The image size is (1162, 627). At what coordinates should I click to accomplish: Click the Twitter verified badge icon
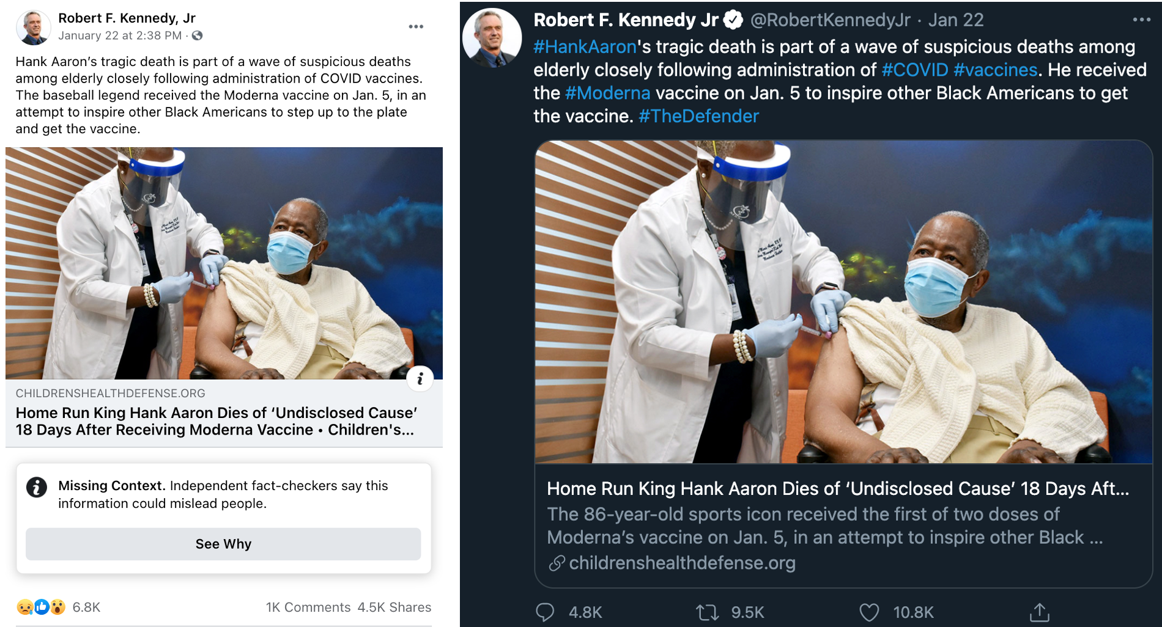coord(733,20)
